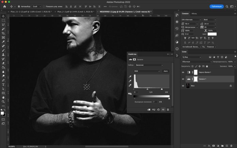Select the Eraser tool
The image size is (237, 148).
click(x=3, y=63)
